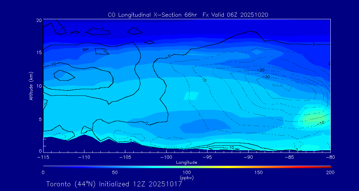Viewport: 359px width, 191px height.
Task: Click the "(ppbv)" units label
Action: click(x=186, y=178)
